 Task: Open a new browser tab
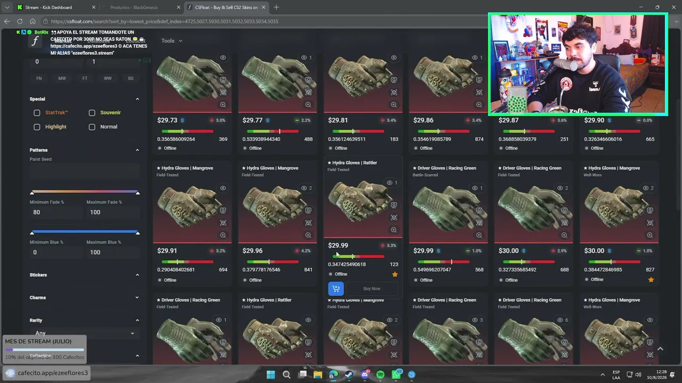pos(276,7)
